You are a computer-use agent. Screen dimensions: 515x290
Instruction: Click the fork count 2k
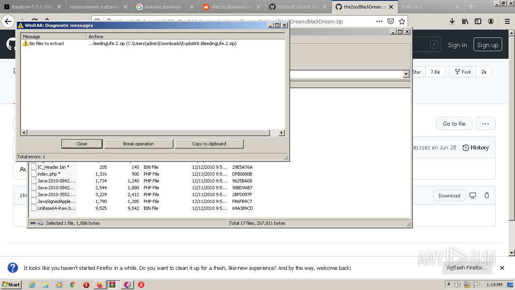click(x=484, y=72)
